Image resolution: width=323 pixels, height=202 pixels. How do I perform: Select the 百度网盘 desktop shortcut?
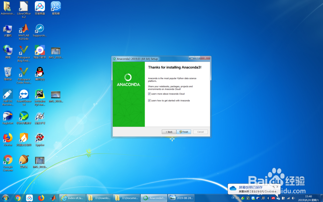40,8
